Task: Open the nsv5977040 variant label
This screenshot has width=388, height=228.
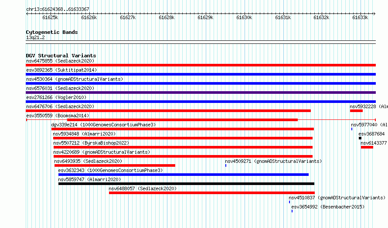Action: click(369, 125)
